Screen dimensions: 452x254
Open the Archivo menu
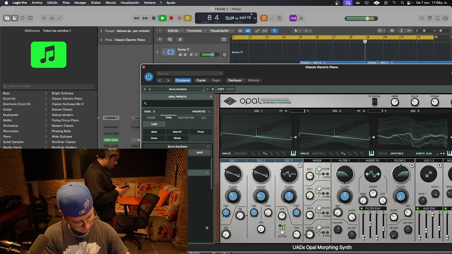coord(37,2)
